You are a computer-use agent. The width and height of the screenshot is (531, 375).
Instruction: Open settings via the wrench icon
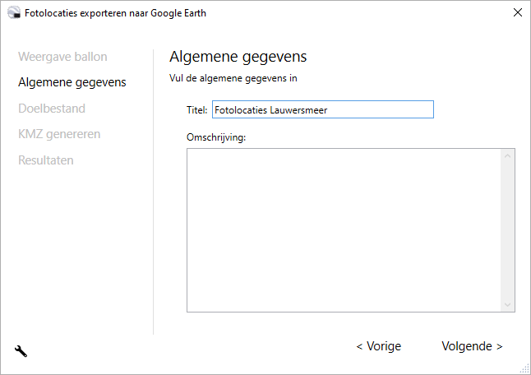(x=21, y=351)
